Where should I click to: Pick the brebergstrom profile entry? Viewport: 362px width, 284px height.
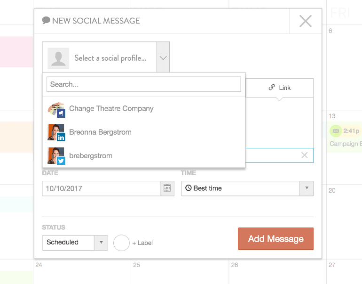(91, 156)
